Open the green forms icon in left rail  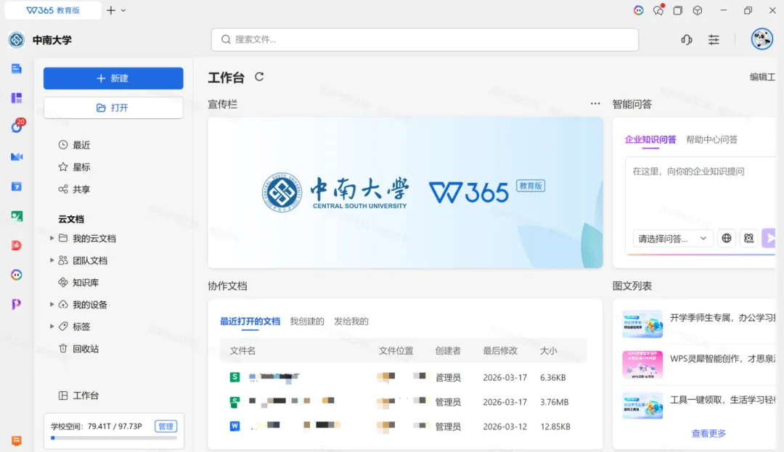click(17, 215)
